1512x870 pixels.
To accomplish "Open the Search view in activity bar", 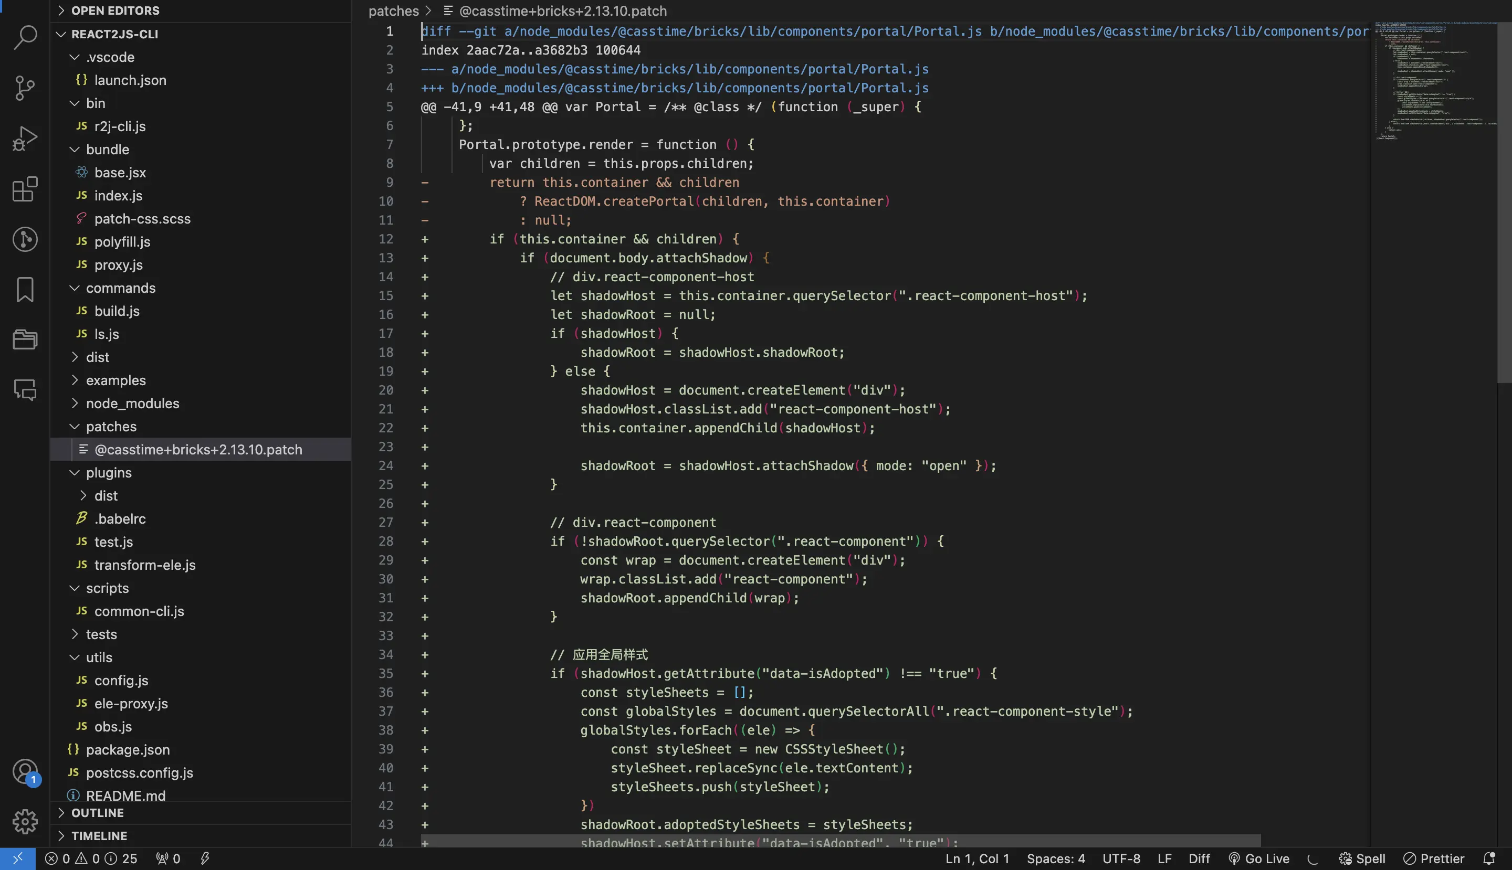I will pos(25,37).
